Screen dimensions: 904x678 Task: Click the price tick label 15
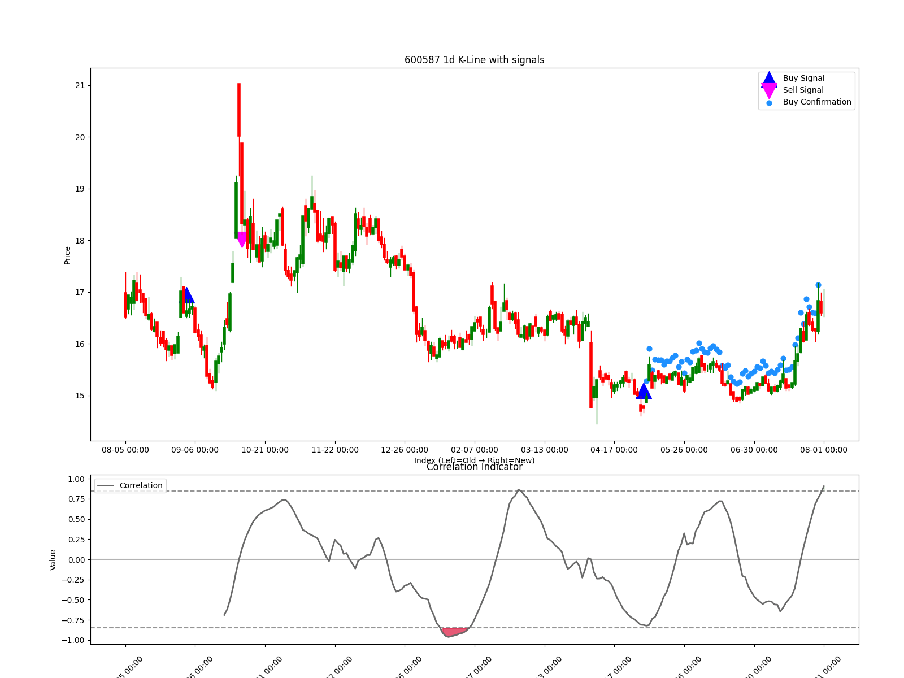tap(80, 396)
